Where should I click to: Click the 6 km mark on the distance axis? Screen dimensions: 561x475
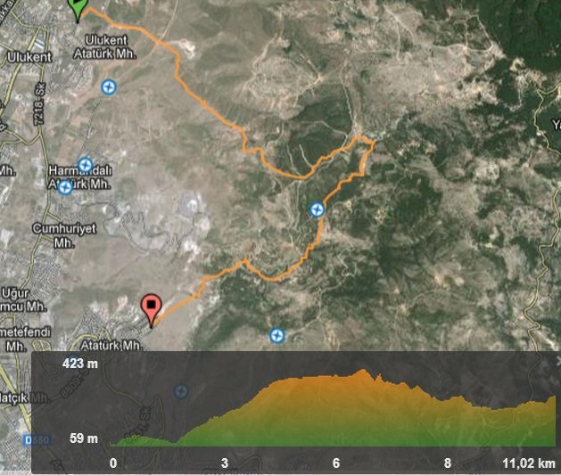point(336,463)
